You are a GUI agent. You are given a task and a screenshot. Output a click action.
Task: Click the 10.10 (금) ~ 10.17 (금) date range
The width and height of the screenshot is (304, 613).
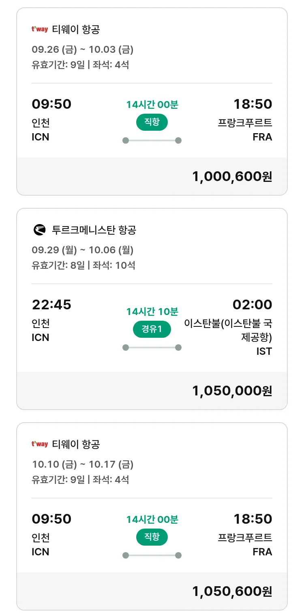[x=83, y=464]
